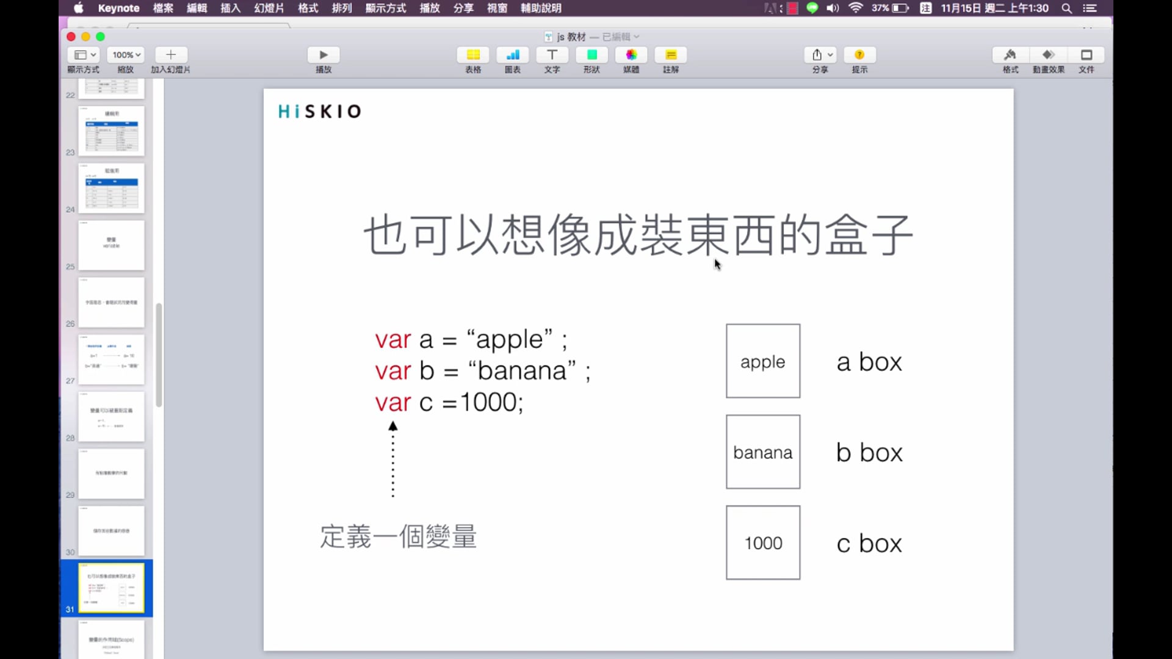Open the View options dropdown
The image size is (1172, 659).
point(84,55)
